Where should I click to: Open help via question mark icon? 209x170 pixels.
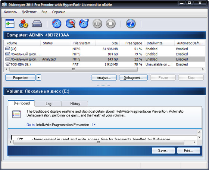click(131, 23)
